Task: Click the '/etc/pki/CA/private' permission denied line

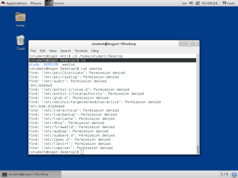Action: (x=77, y=73)
